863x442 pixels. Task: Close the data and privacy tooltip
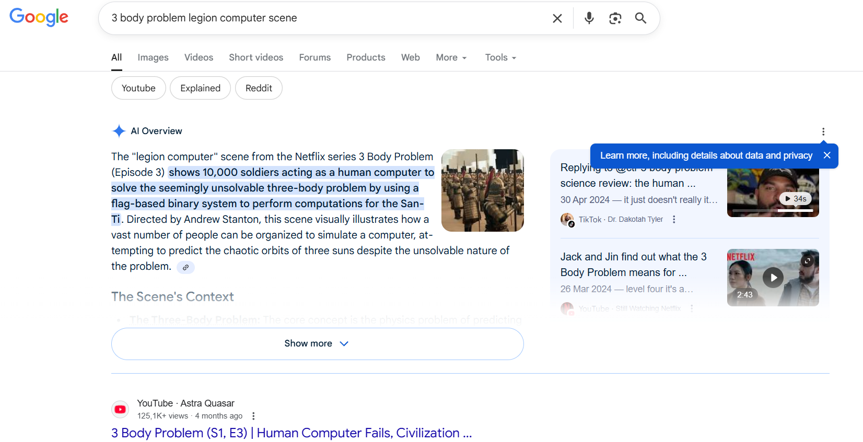[826, 156]
